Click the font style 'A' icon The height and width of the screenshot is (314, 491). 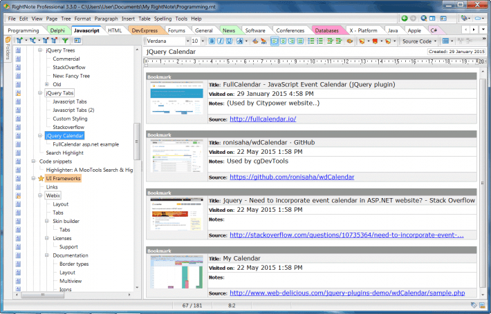(x=240, y=41)
